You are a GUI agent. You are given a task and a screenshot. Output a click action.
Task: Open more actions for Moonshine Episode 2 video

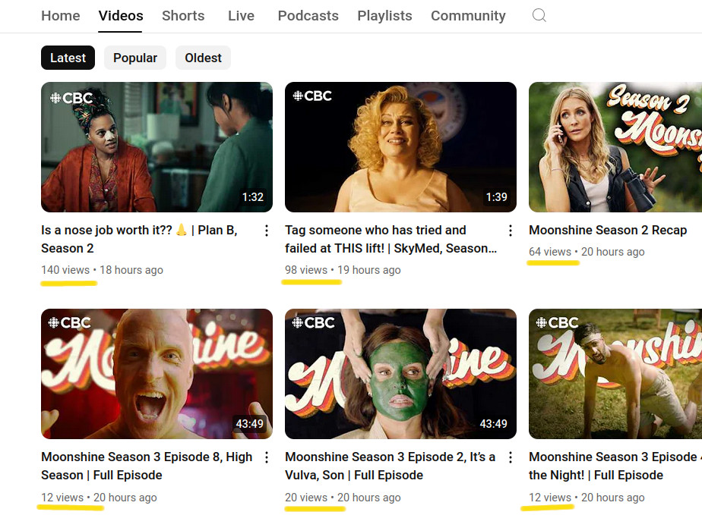[x=511, y=457]
